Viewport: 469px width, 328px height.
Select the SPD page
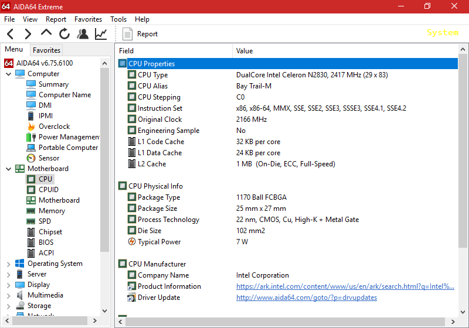point(45,221)
